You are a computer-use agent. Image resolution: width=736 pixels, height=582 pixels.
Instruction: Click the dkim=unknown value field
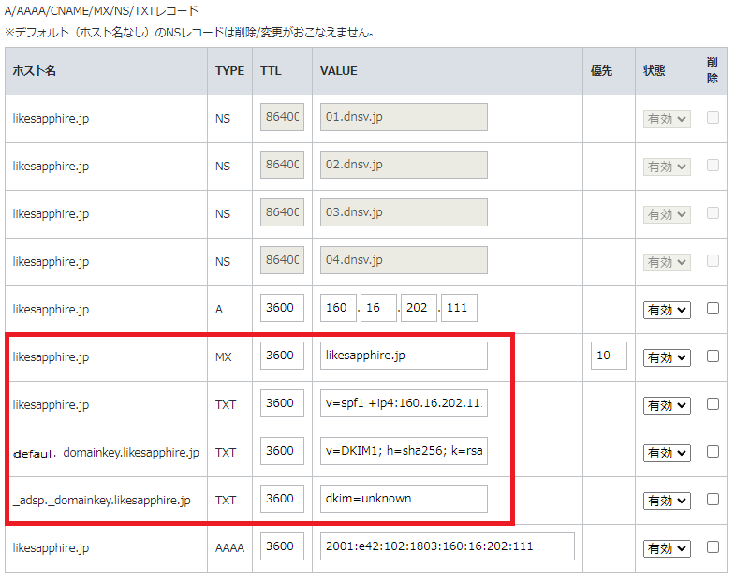point(404,499)
